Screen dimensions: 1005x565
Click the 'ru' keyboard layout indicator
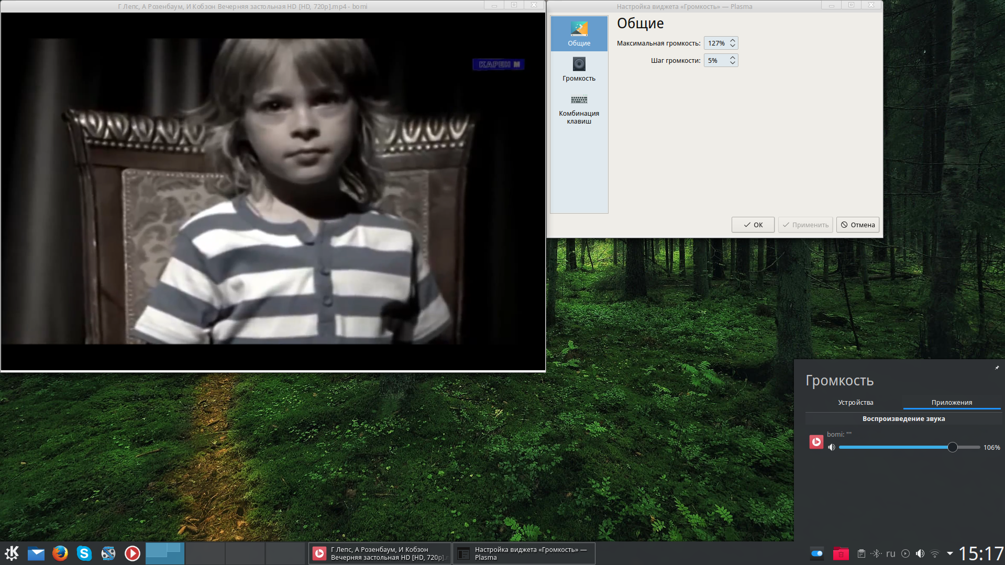(891, 553)
